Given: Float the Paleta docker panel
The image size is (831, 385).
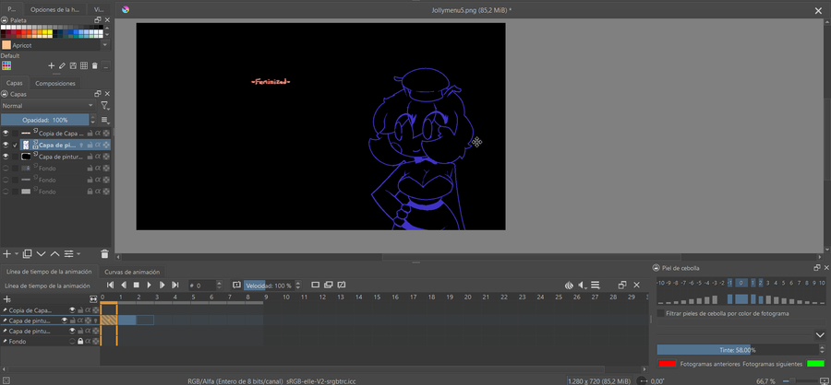Looking at the screenshot, I should click(98, 20).
